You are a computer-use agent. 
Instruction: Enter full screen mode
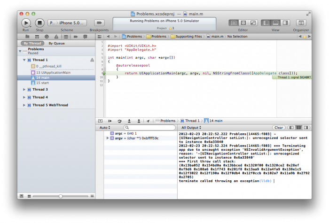308,14
